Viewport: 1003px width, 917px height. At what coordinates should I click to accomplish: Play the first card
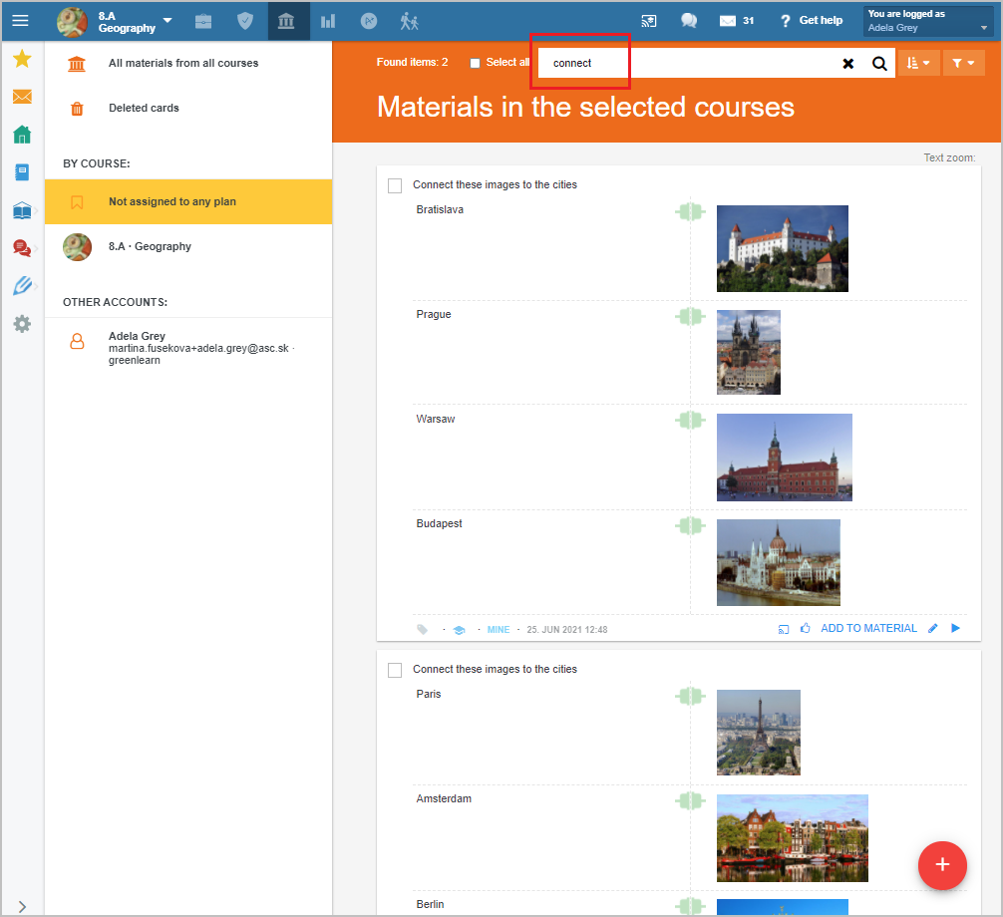[x=956, y=629]
